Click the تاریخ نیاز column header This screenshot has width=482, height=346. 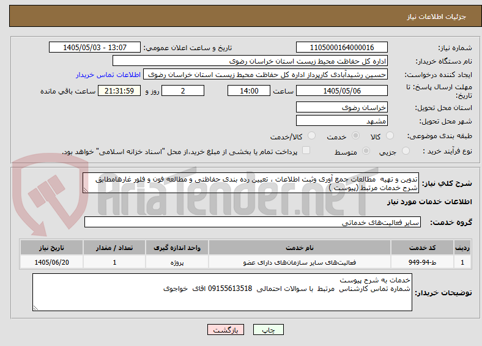51,248
